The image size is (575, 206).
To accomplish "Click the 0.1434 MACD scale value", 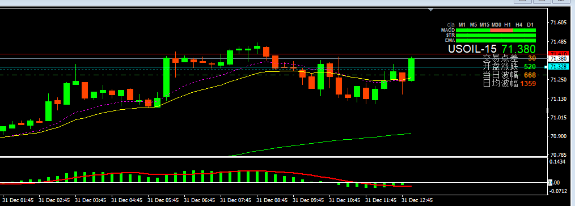I will coord(558,161).
